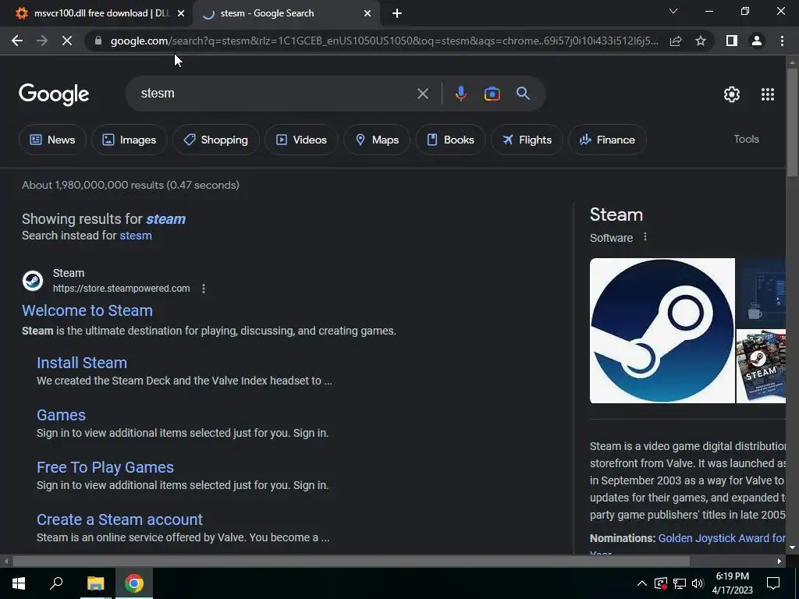This screenshot has width=799, height=599.
Task: Bookmark this tab with the star icon
Action: coord(701,41)
